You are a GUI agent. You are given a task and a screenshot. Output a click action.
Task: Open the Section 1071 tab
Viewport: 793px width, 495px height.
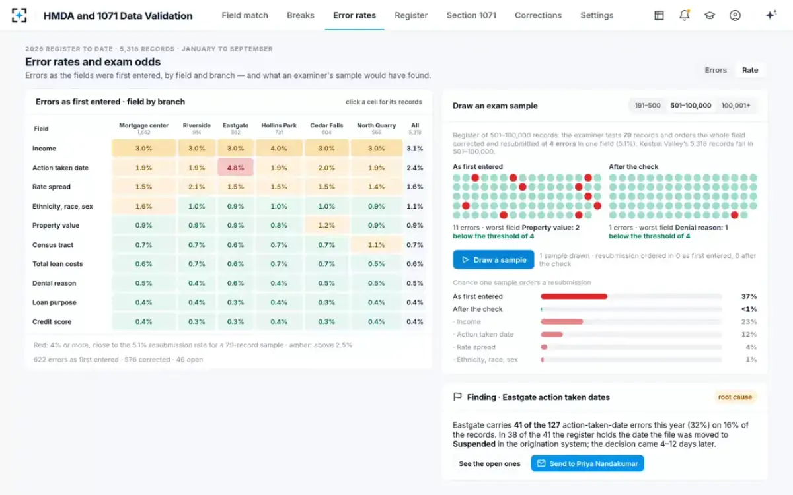pos(471,15)
